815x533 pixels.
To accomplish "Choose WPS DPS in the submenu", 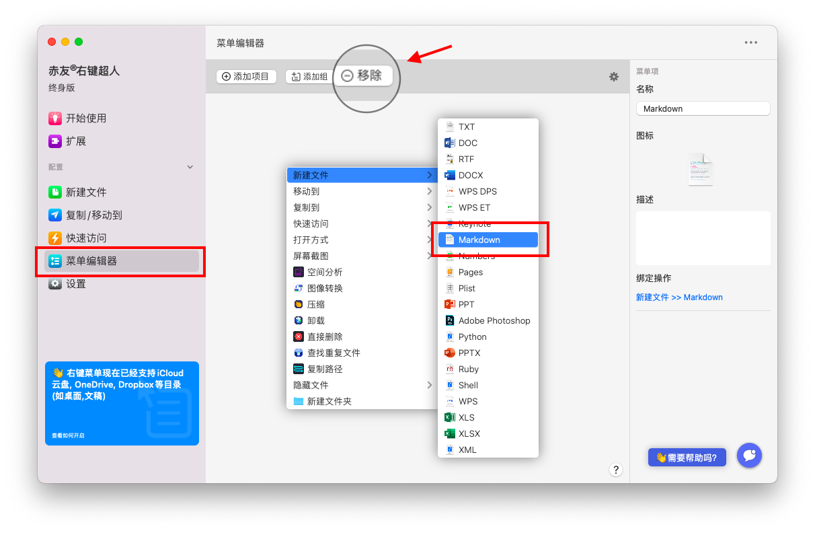I will pyautogui.click(x=488, y=191).
